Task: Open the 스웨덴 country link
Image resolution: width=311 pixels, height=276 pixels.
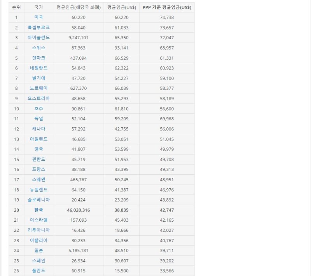Action: [38, 180]
